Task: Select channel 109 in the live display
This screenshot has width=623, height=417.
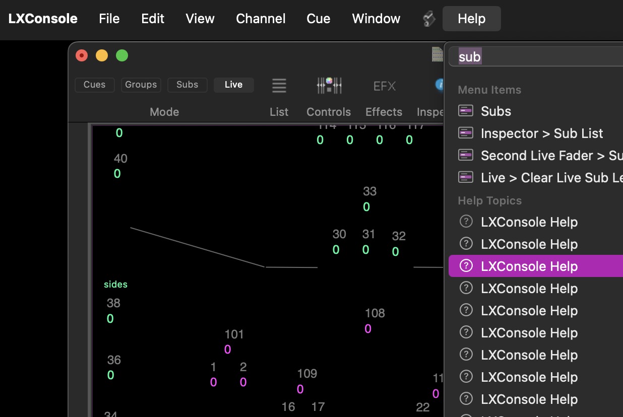Action: (x=307, y=374)
